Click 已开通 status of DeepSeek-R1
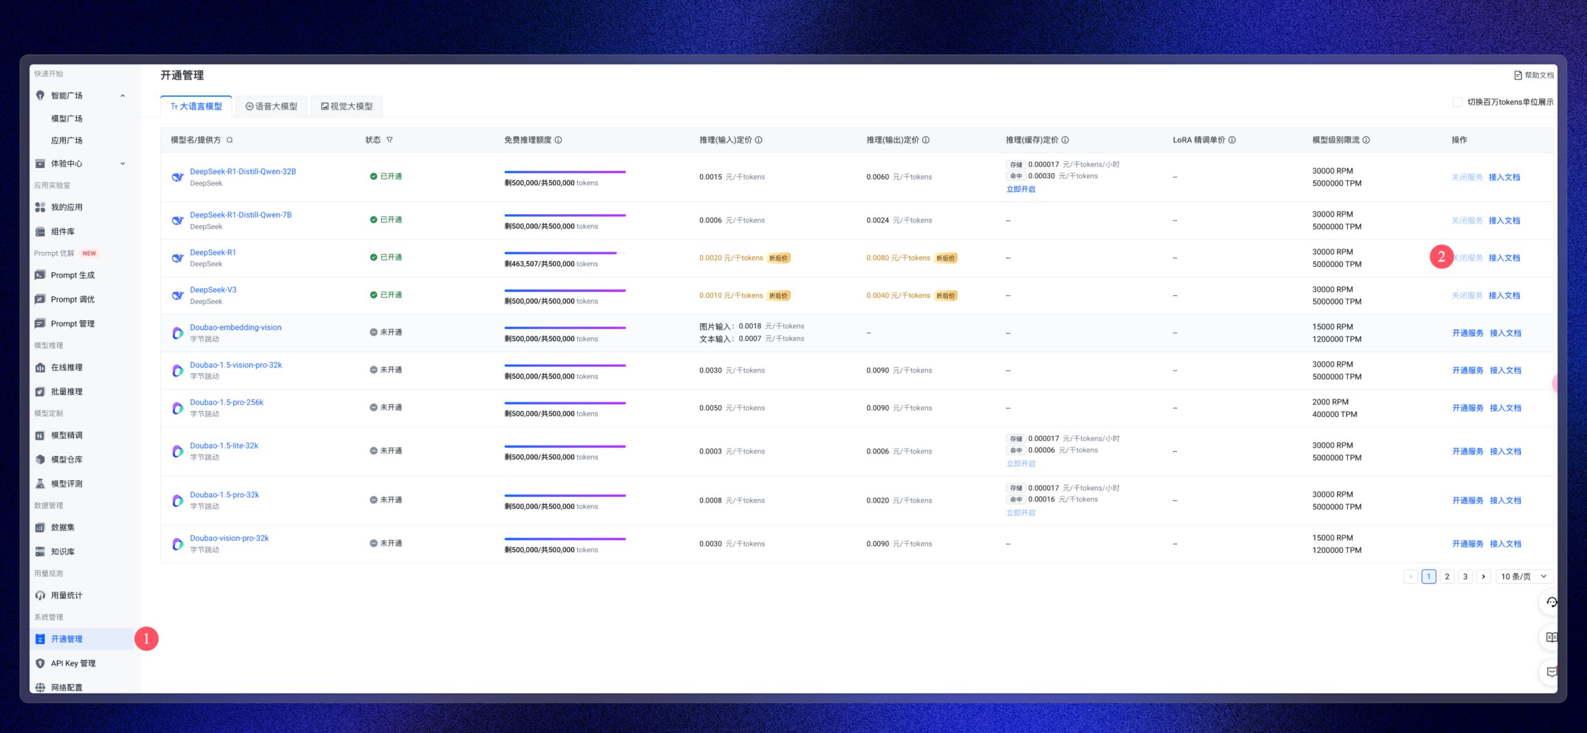 (x=386, y=257)
